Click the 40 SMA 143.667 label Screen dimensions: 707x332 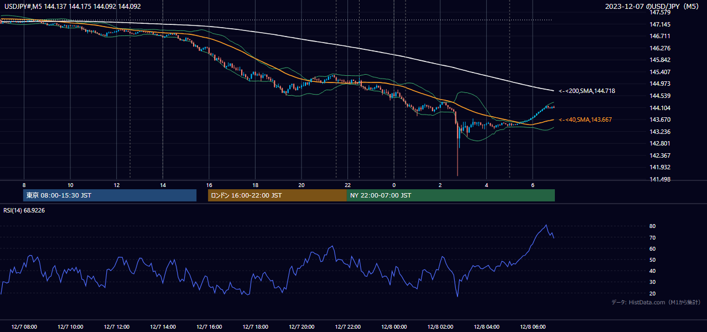[x=585, y=120]
